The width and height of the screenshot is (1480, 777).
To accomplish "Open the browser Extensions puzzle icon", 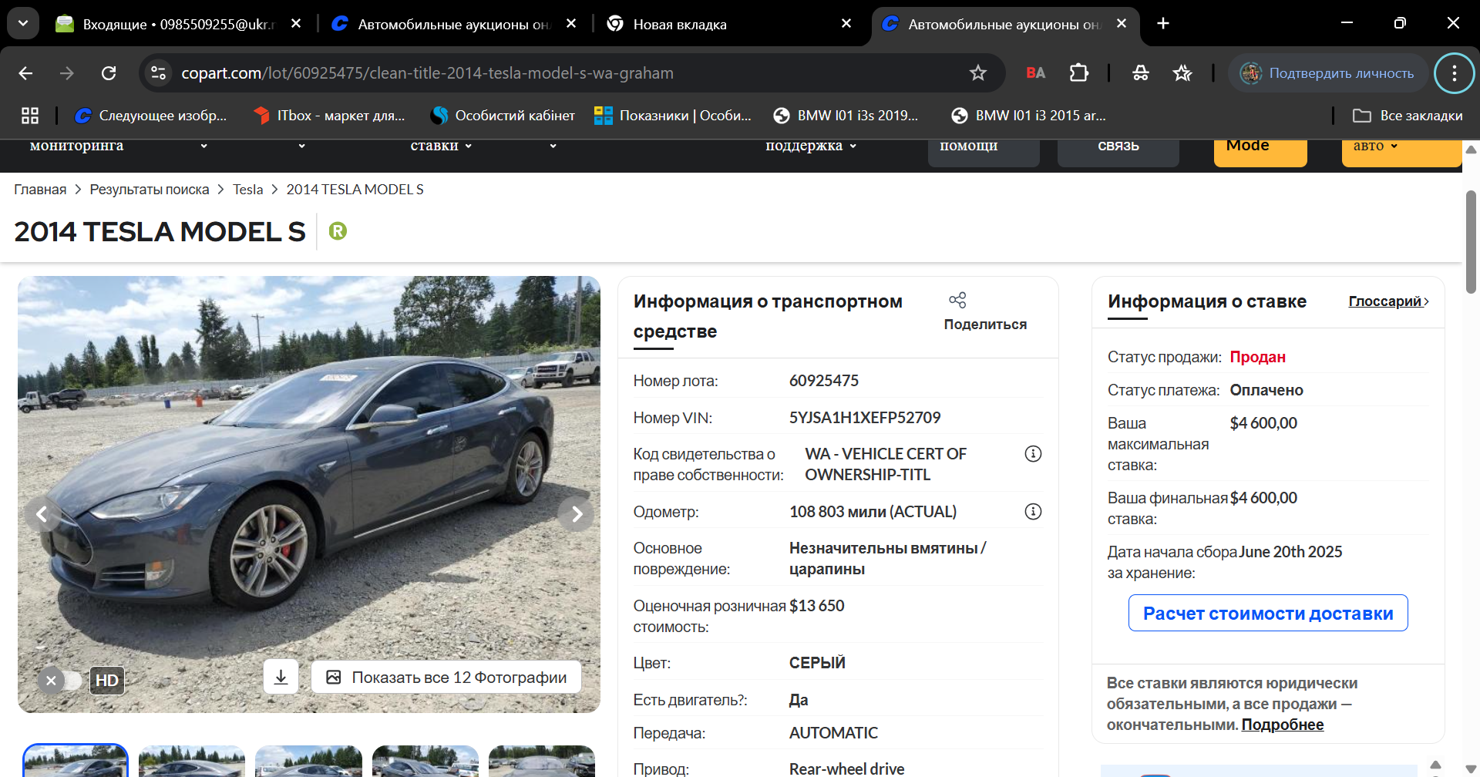I will [x=1079, y=73].
